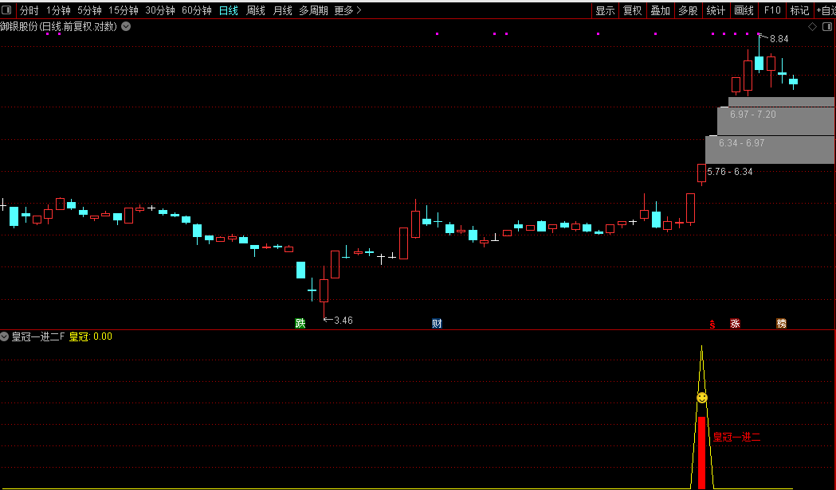This screenshot has width=836, height=490.
Task: Click the 5.76 - 6.34 gap label
Action: (x=730, y=172)
